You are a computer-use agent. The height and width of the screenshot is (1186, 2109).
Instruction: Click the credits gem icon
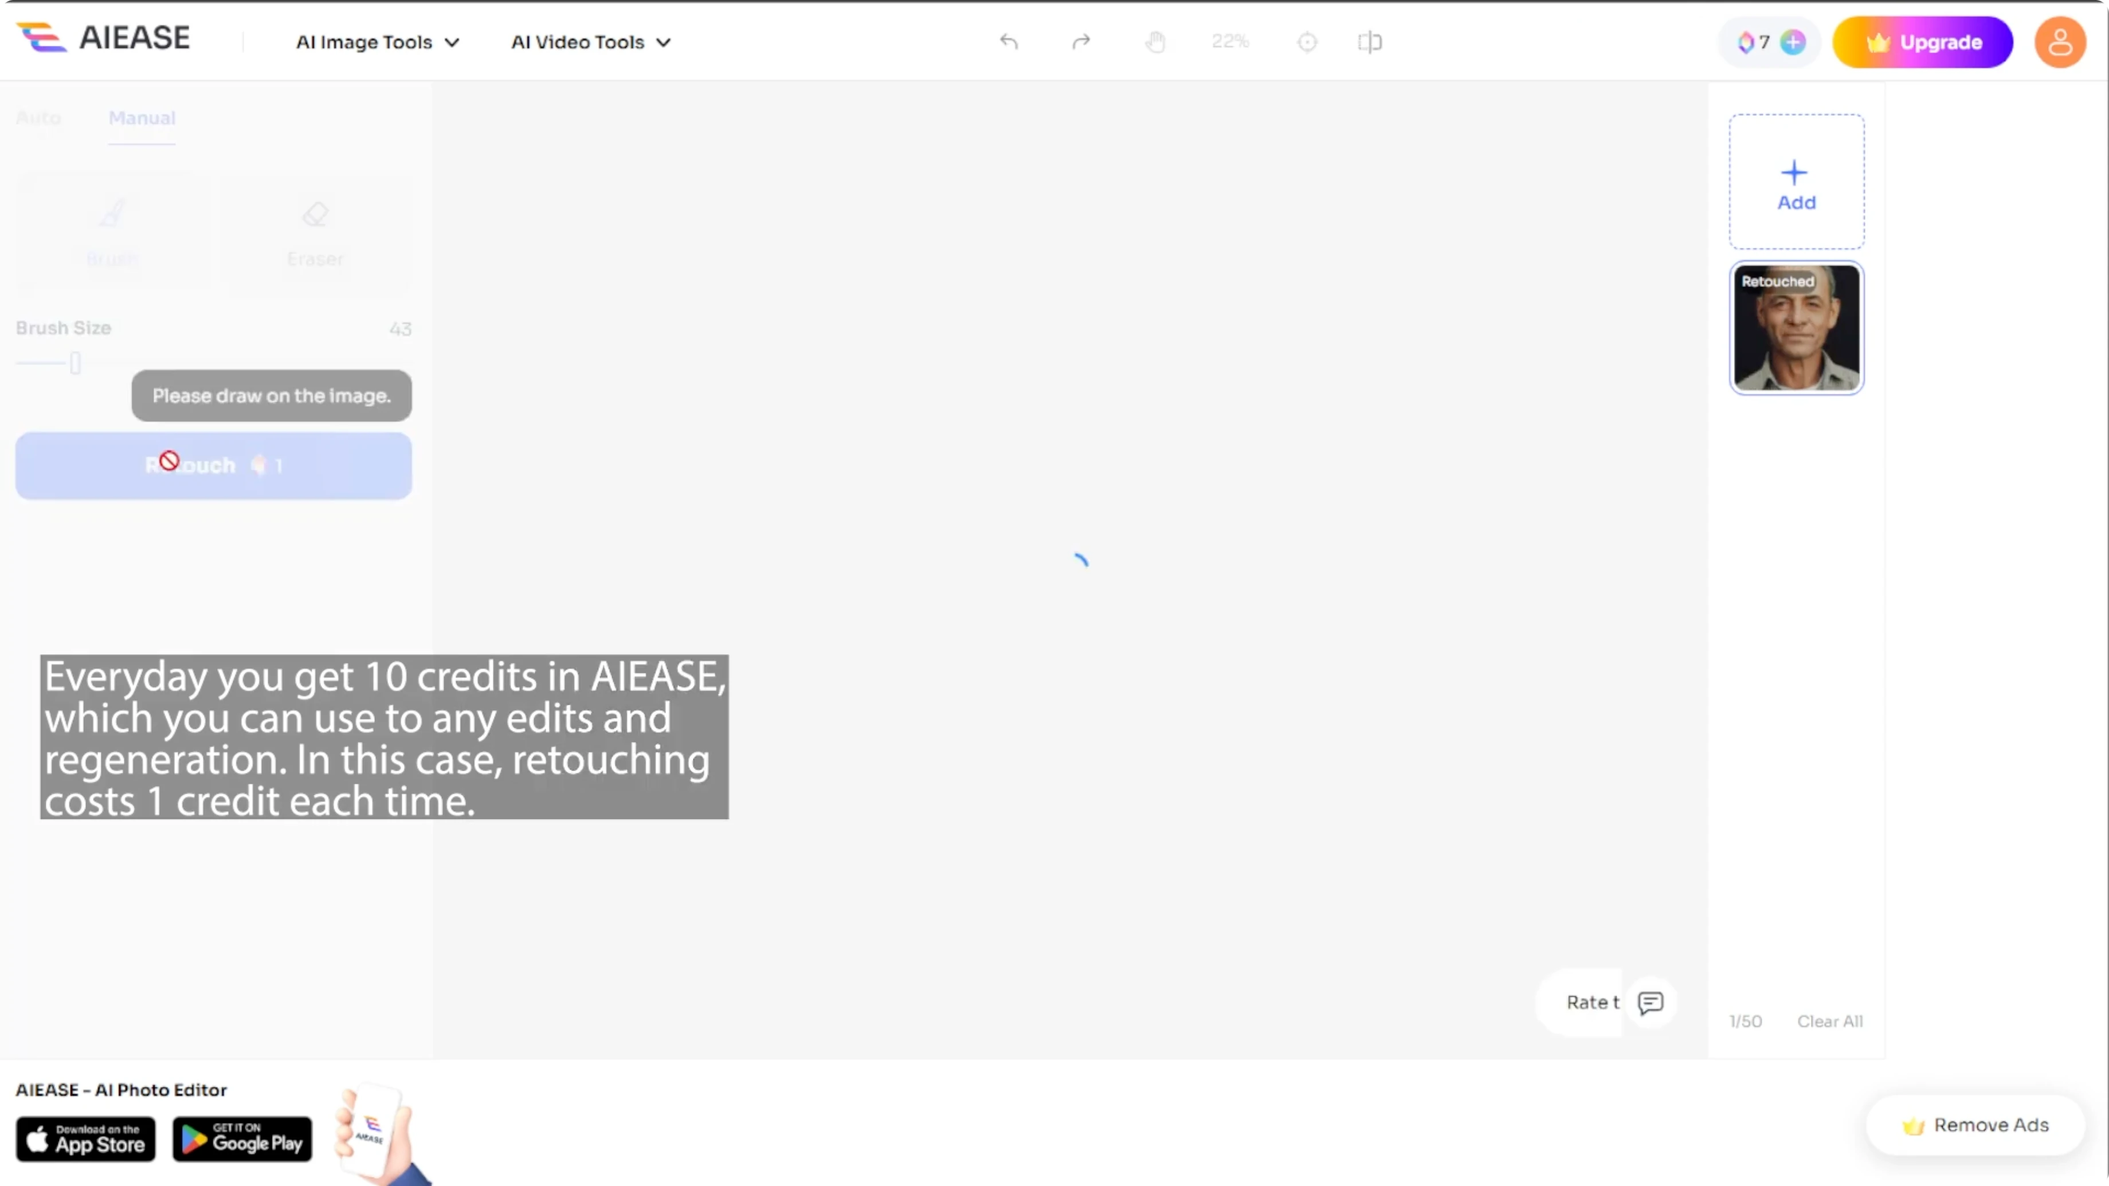[x=1746, y=42]
